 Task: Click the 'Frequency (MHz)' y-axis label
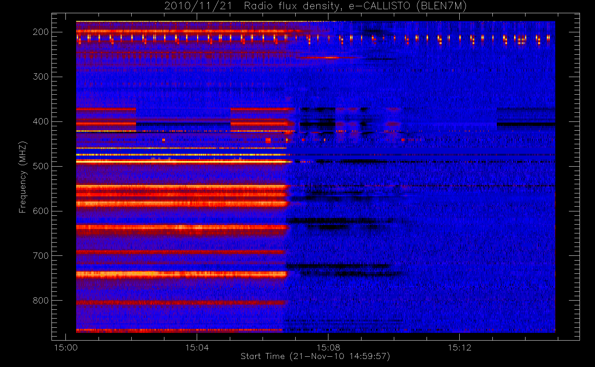click(23, 177)
